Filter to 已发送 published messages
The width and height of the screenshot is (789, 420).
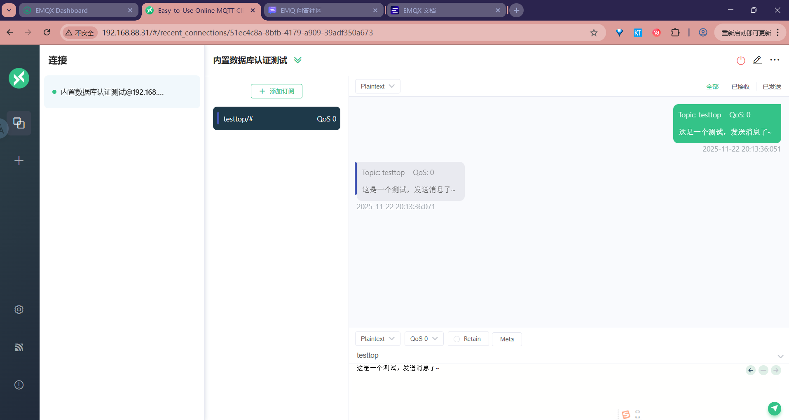pos(772,86)
